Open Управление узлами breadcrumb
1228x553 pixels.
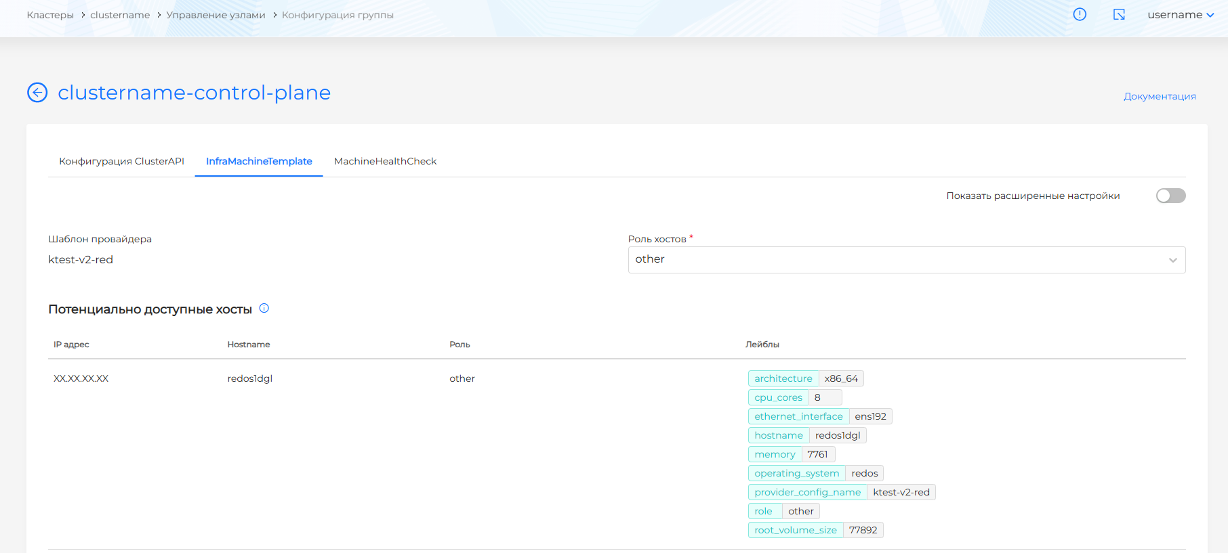point(216,15)
